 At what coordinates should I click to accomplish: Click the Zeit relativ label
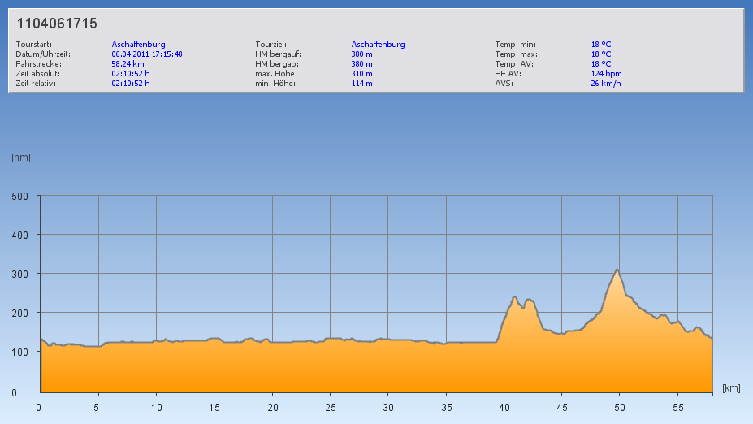coord(36,84)
